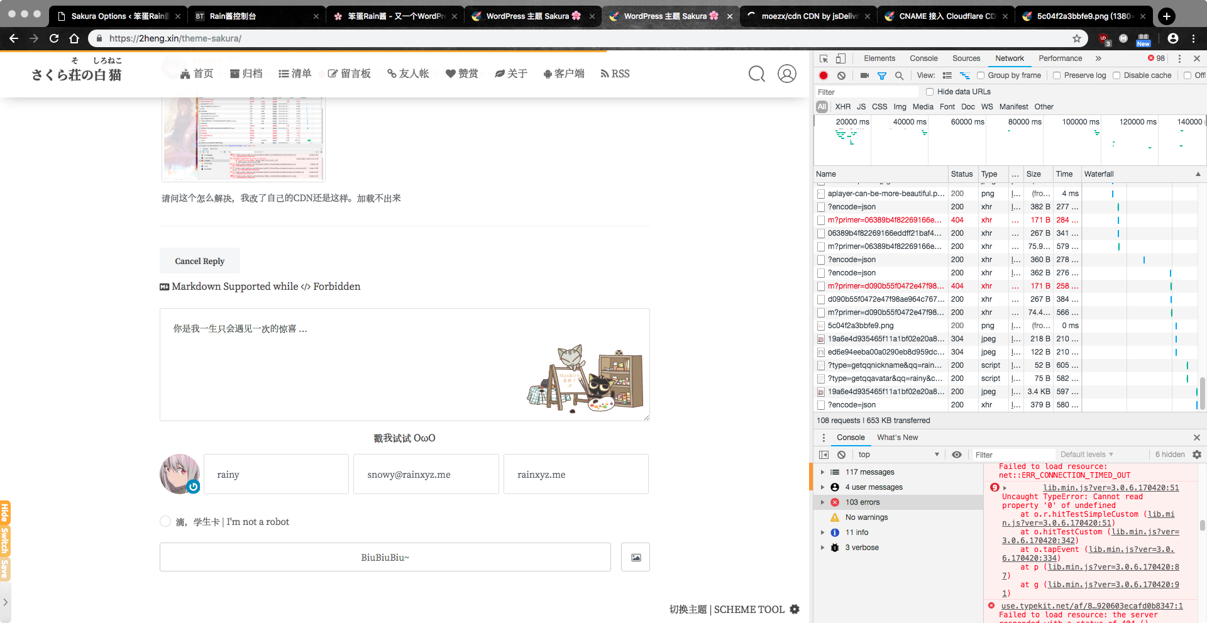Toggle the device toolbar icon in DevTools

point(840,58)
